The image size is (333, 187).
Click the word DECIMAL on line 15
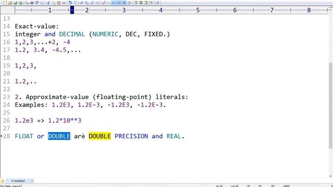72,34
